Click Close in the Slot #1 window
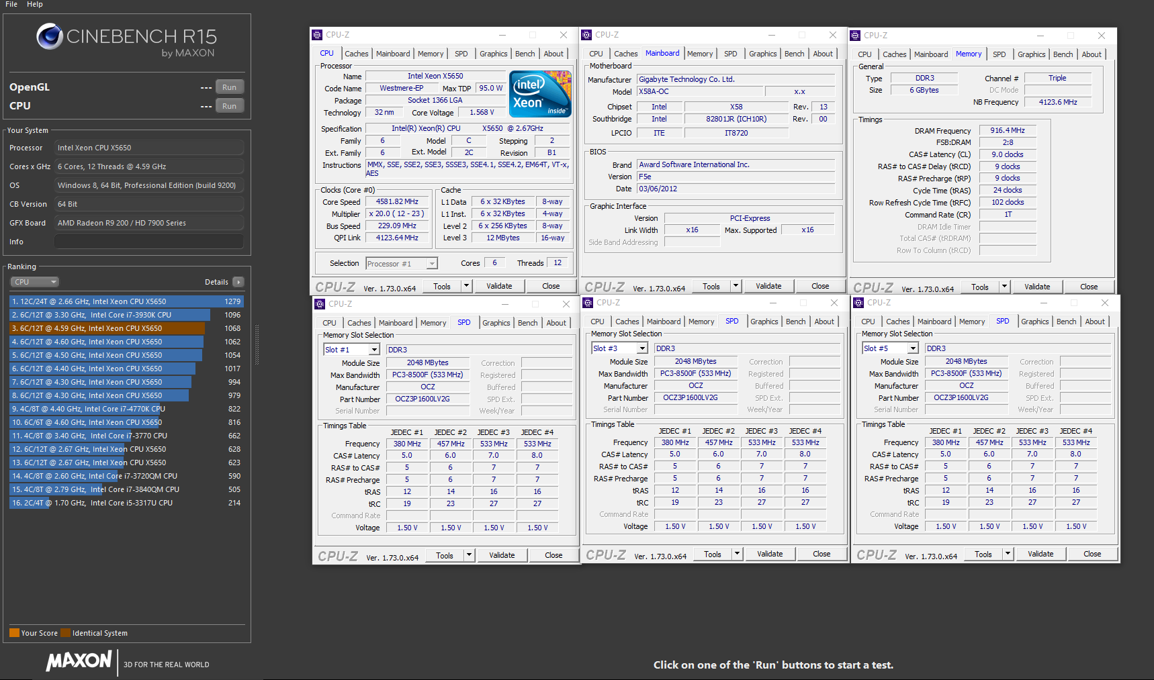Image resolution: width=1154 pixels, height=680 pixels. click(x=553, y=555)
